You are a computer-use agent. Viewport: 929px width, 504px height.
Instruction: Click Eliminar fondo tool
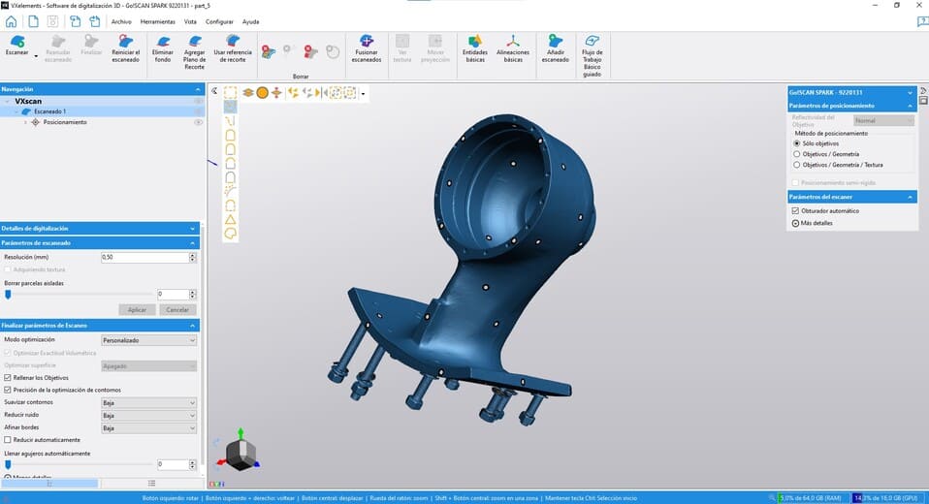(163, 42)
